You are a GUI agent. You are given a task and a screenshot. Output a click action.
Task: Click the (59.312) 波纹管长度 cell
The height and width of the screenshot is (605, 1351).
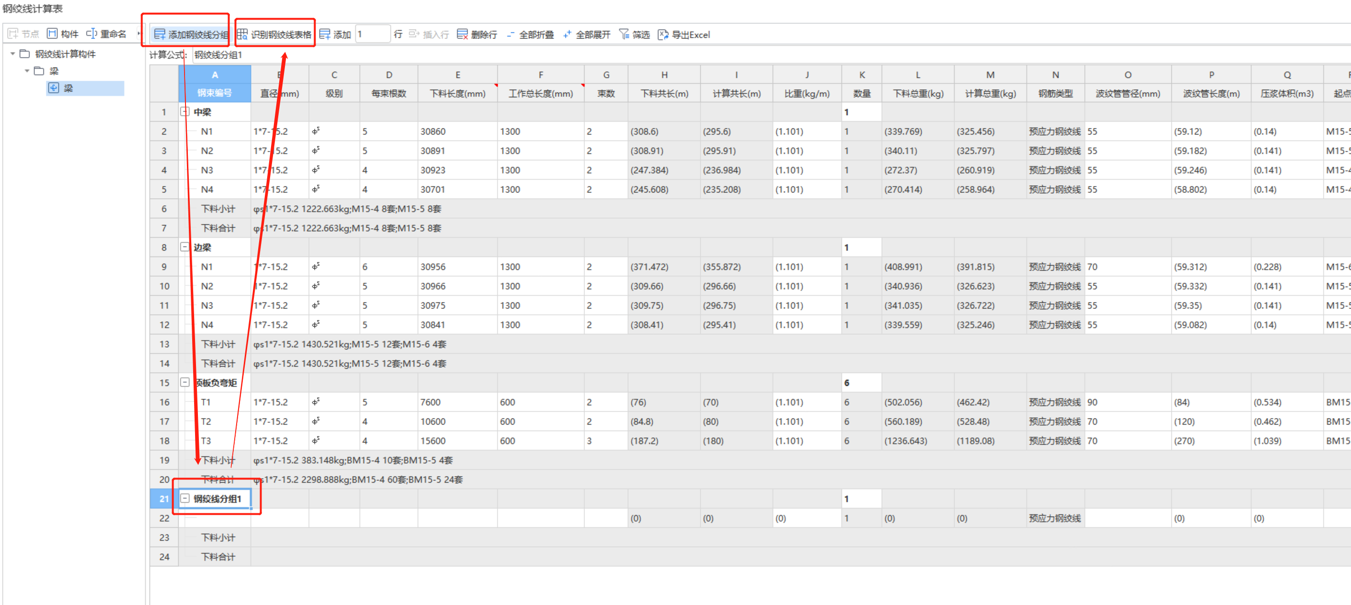[1211, 266]
